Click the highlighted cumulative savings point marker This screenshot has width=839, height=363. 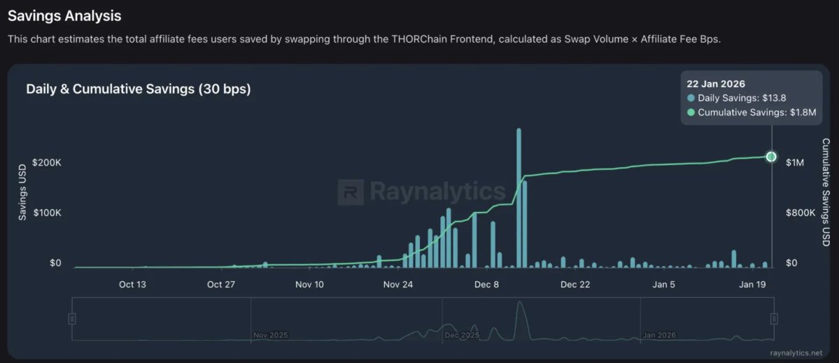pos(771,157)
